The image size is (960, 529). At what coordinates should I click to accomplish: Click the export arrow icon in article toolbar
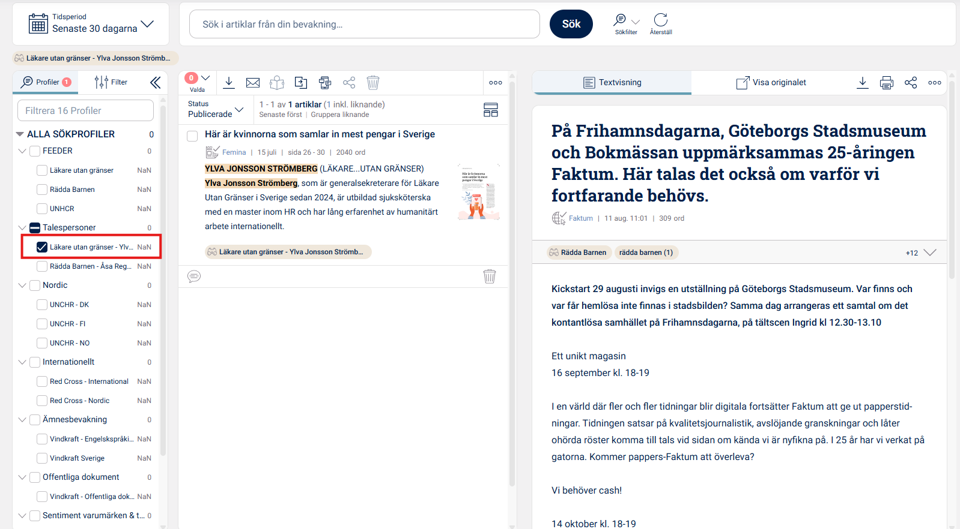(x=301, y=83)
